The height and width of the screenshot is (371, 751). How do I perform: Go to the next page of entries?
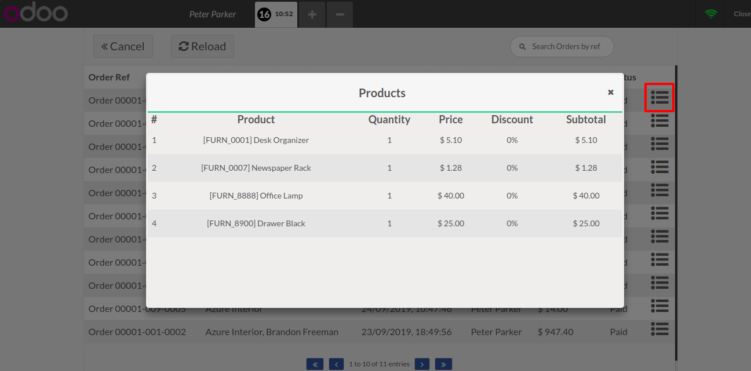(422, 364)
